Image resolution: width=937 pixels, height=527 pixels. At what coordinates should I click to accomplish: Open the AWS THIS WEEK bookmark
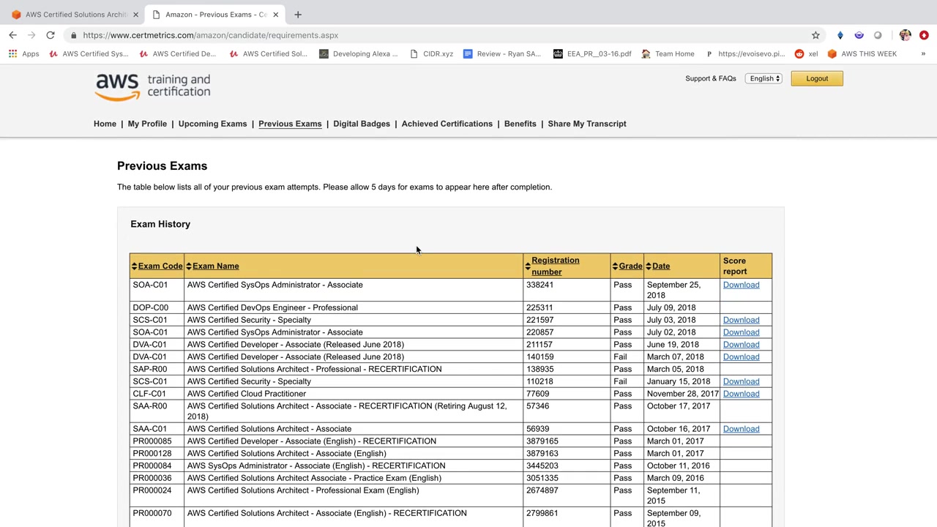(862, 53)
